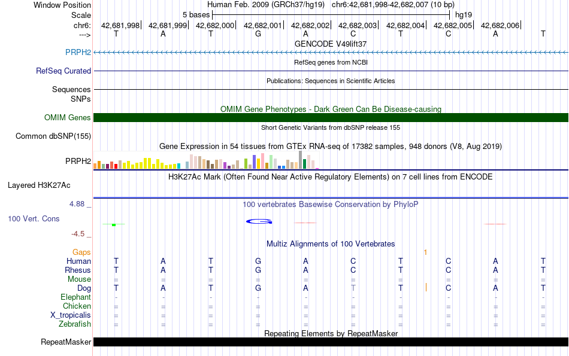
Task: Select the Zebrafish species label
Action: tap(75, 324)
